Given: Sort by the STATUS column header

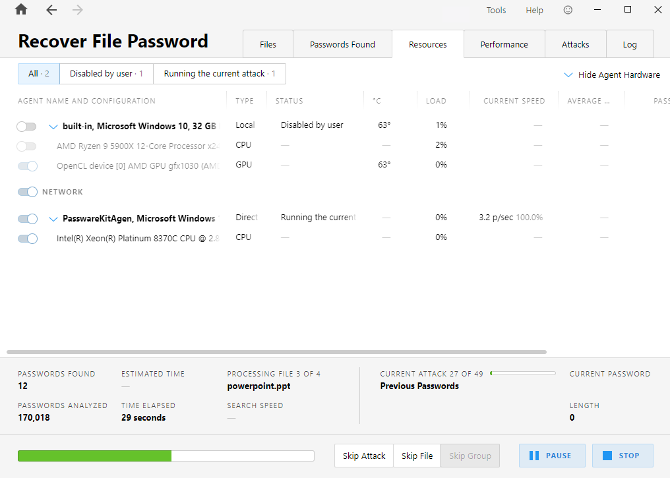Looking at the screenshot, I should click(x=289, y=102).
